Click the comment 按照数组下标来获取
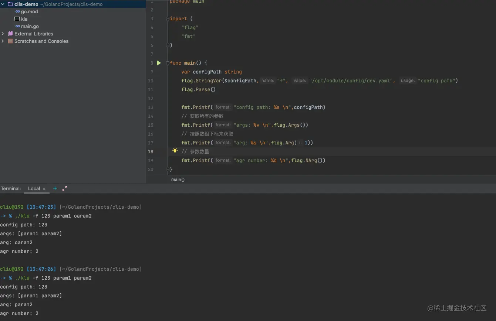This screenshot has width=496, height=321. tap(207, 134)
